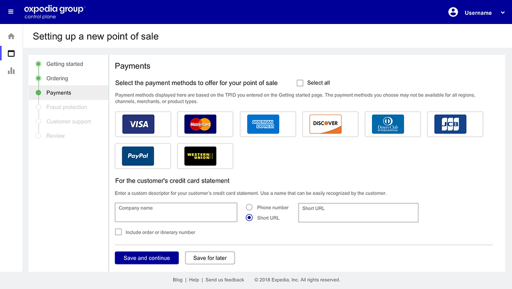The image size is (512, 289).
Task: Focus the Short URL input field
Action: (358, 213)
